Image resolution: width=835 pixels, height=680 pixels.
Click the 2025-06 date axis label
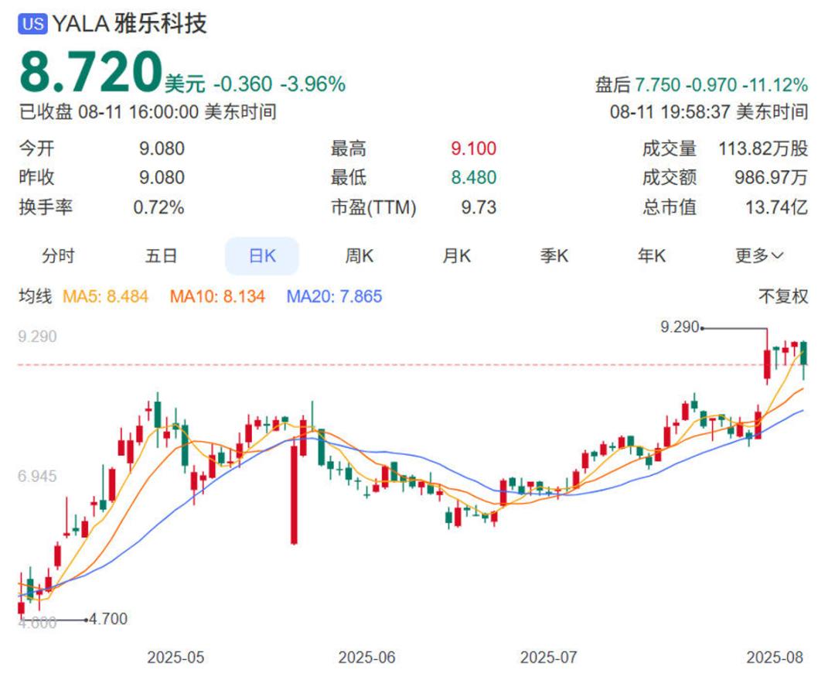point(367,658)
